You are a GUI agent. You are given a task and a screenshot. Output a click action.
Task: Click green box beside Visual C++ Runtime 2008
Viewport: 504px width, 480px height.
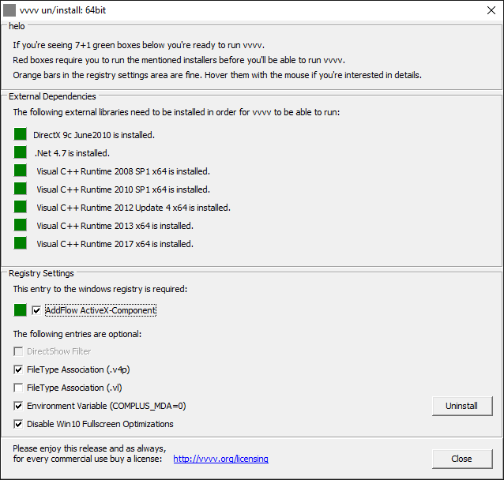coord(21,171)
